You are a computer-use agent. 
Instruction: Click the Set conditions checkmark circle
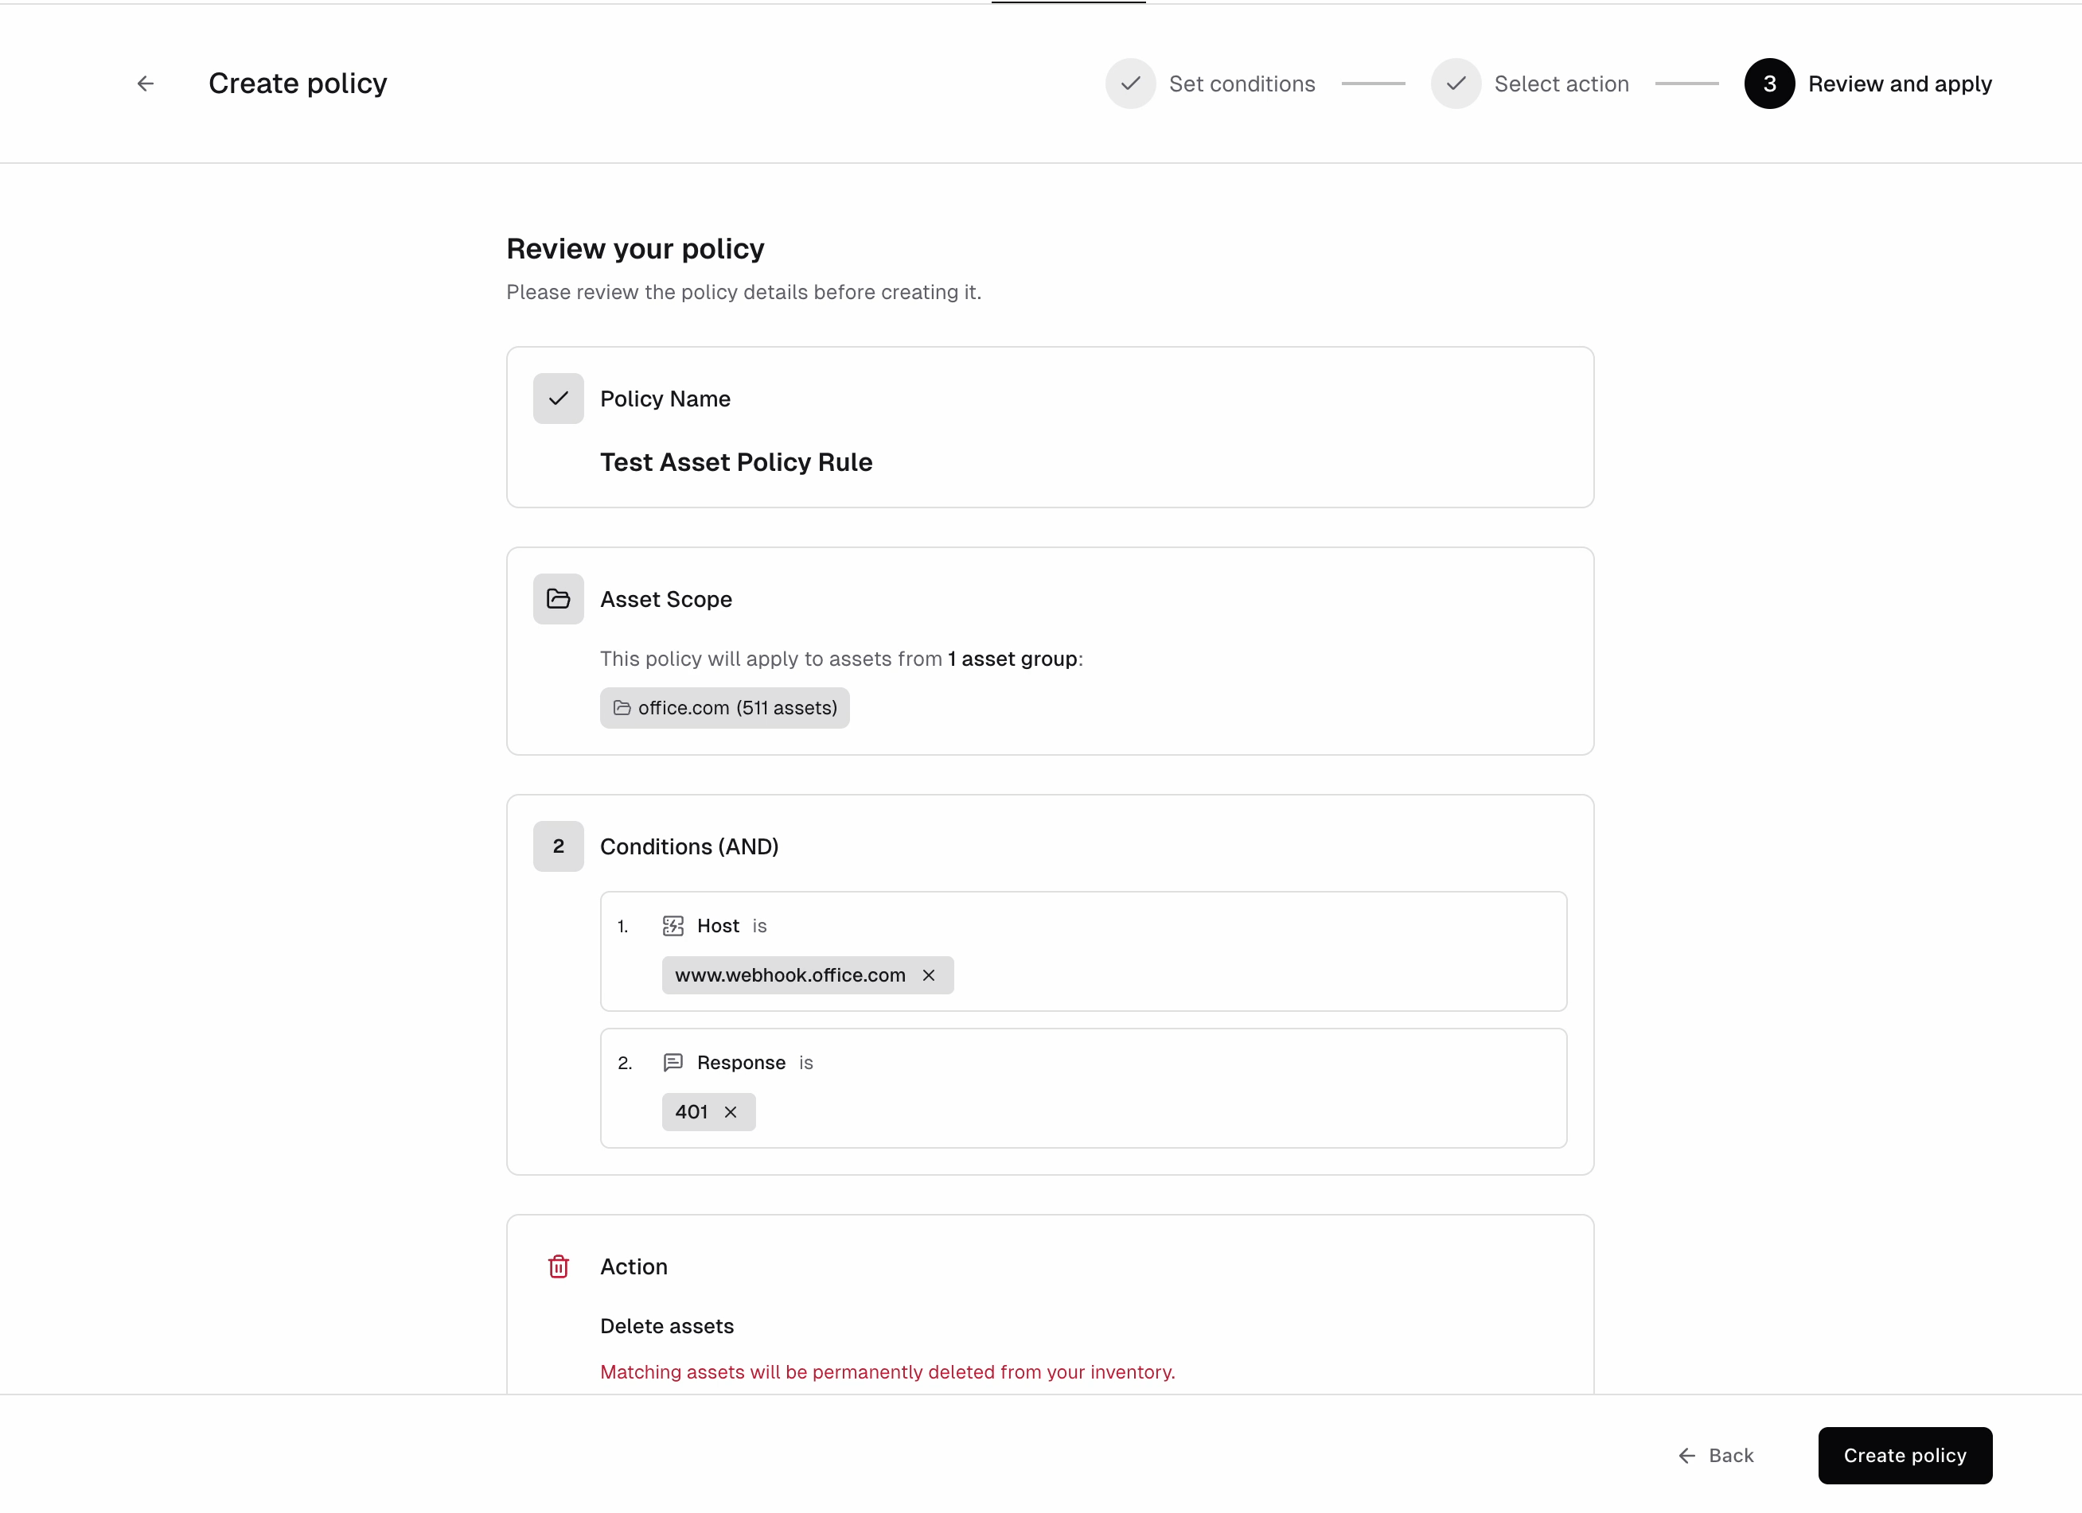coord(1130,83)
